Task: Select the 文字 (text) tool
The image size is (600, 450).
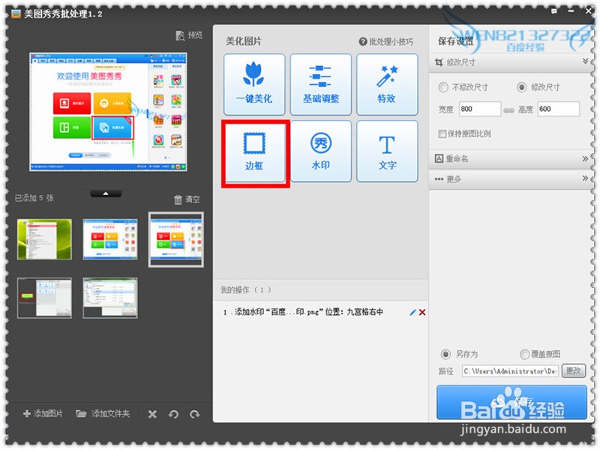Action: pos(388,151)
